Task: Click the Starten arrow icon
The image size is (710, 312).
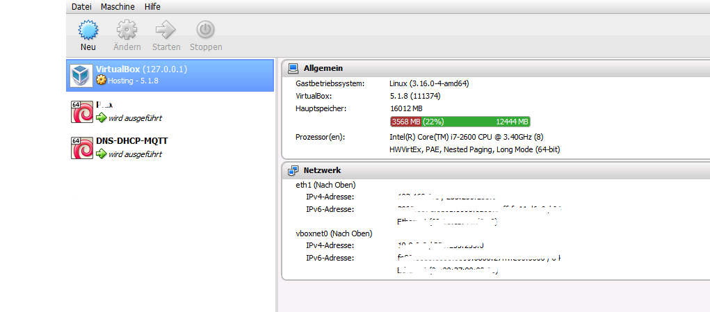Action: 166,30
